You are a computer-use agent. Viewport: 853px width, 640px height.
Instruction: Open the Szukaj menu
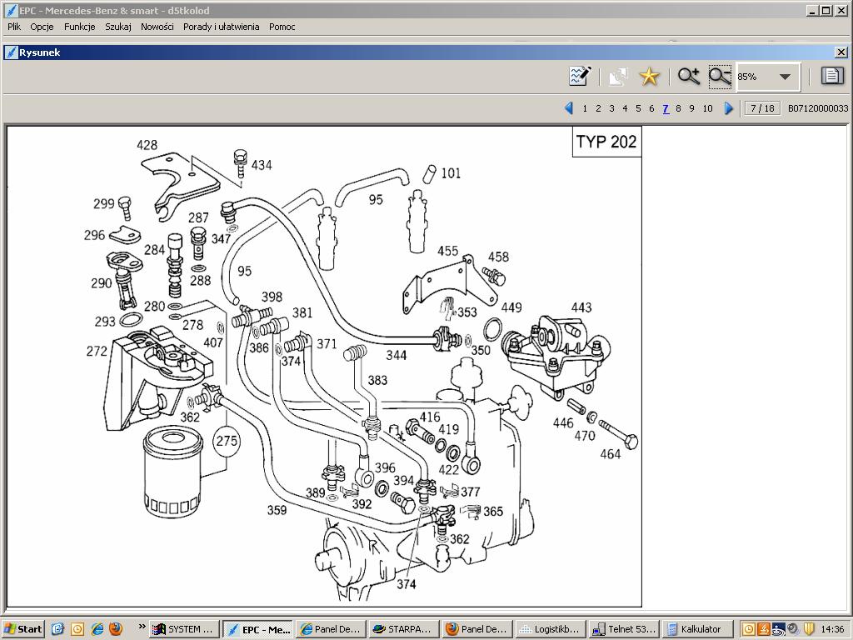[117, 27]
